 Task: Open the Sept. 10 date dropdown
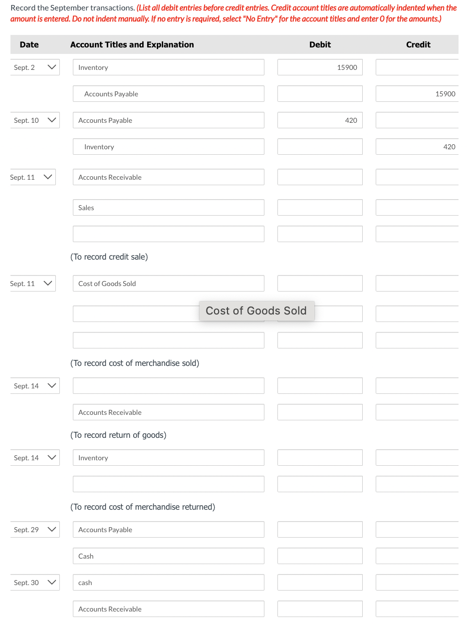35,120
